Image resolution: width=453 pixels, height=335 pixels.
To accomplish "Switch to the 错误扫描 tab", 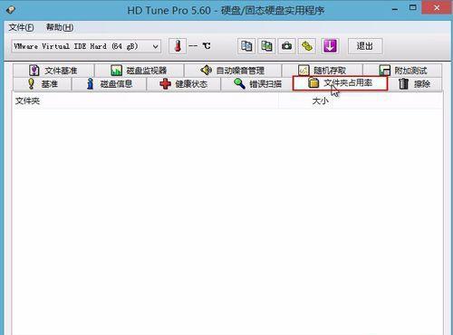I will click(257, 83).
